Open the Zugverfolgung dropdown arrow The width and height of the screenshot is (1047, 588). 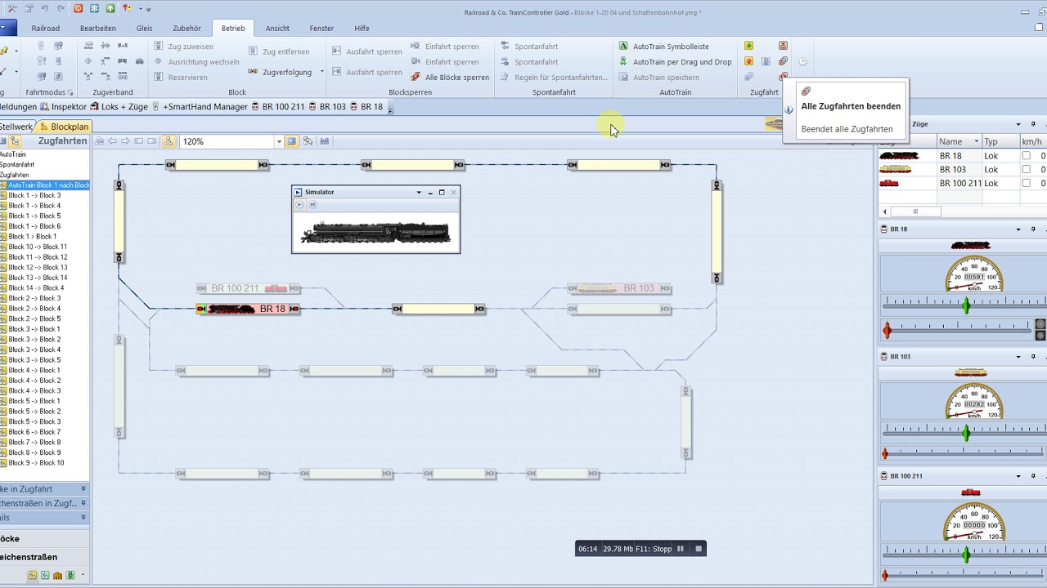click(321, 72)
